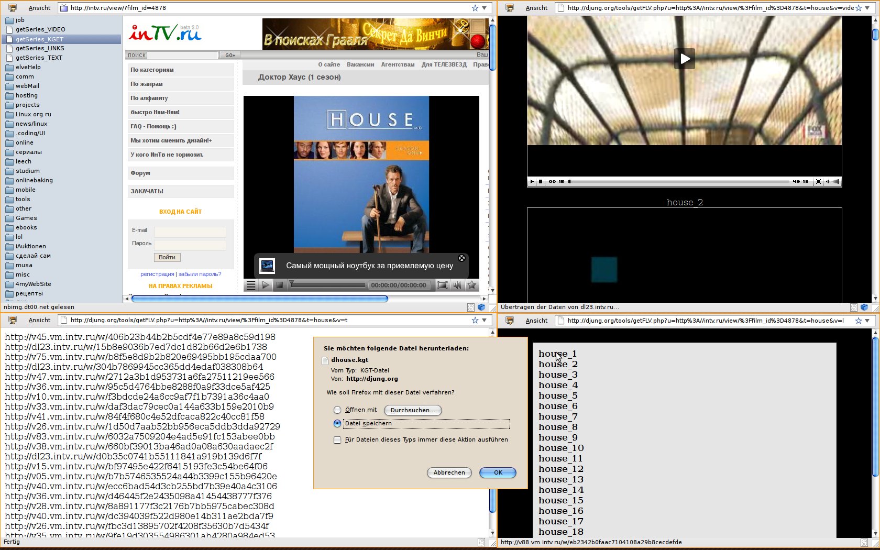Open top-right address bar dropdown arrow
The image size is (880, 550).
point(868,8)
